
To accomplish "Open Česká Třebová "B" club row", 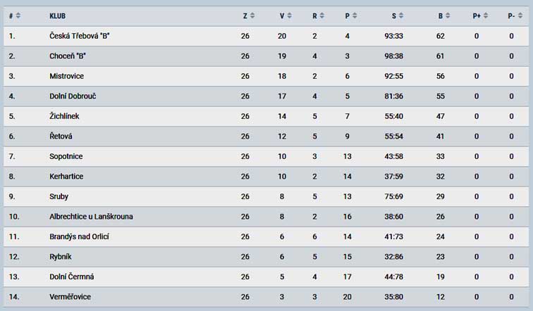I will tap(266, 36).
